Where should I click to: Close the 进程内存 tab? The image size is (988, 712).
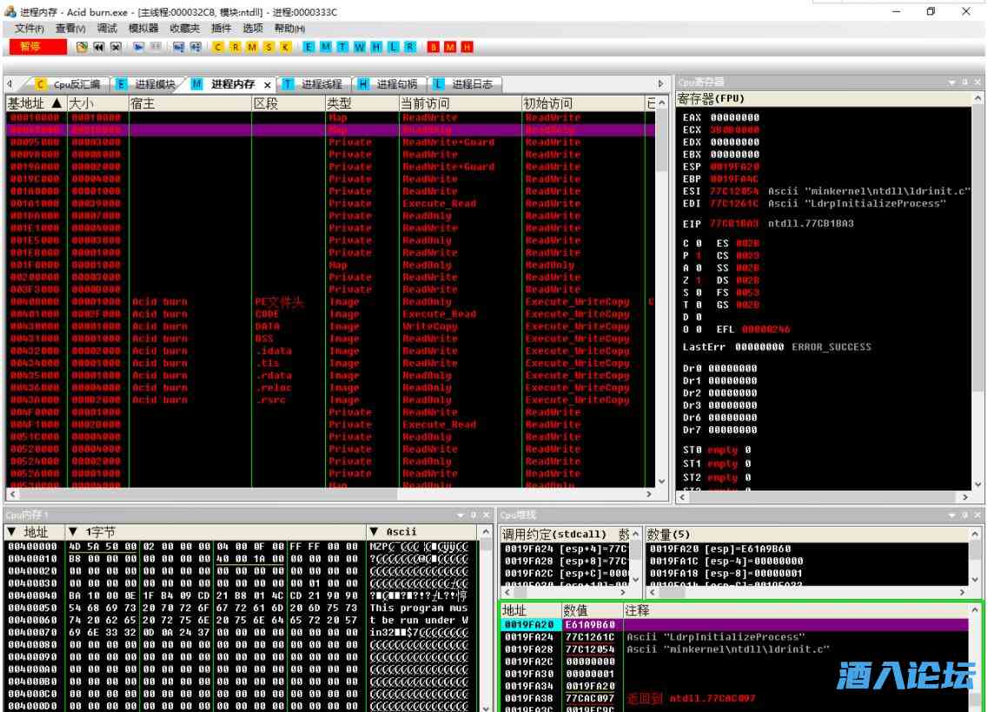click(268, 85)
